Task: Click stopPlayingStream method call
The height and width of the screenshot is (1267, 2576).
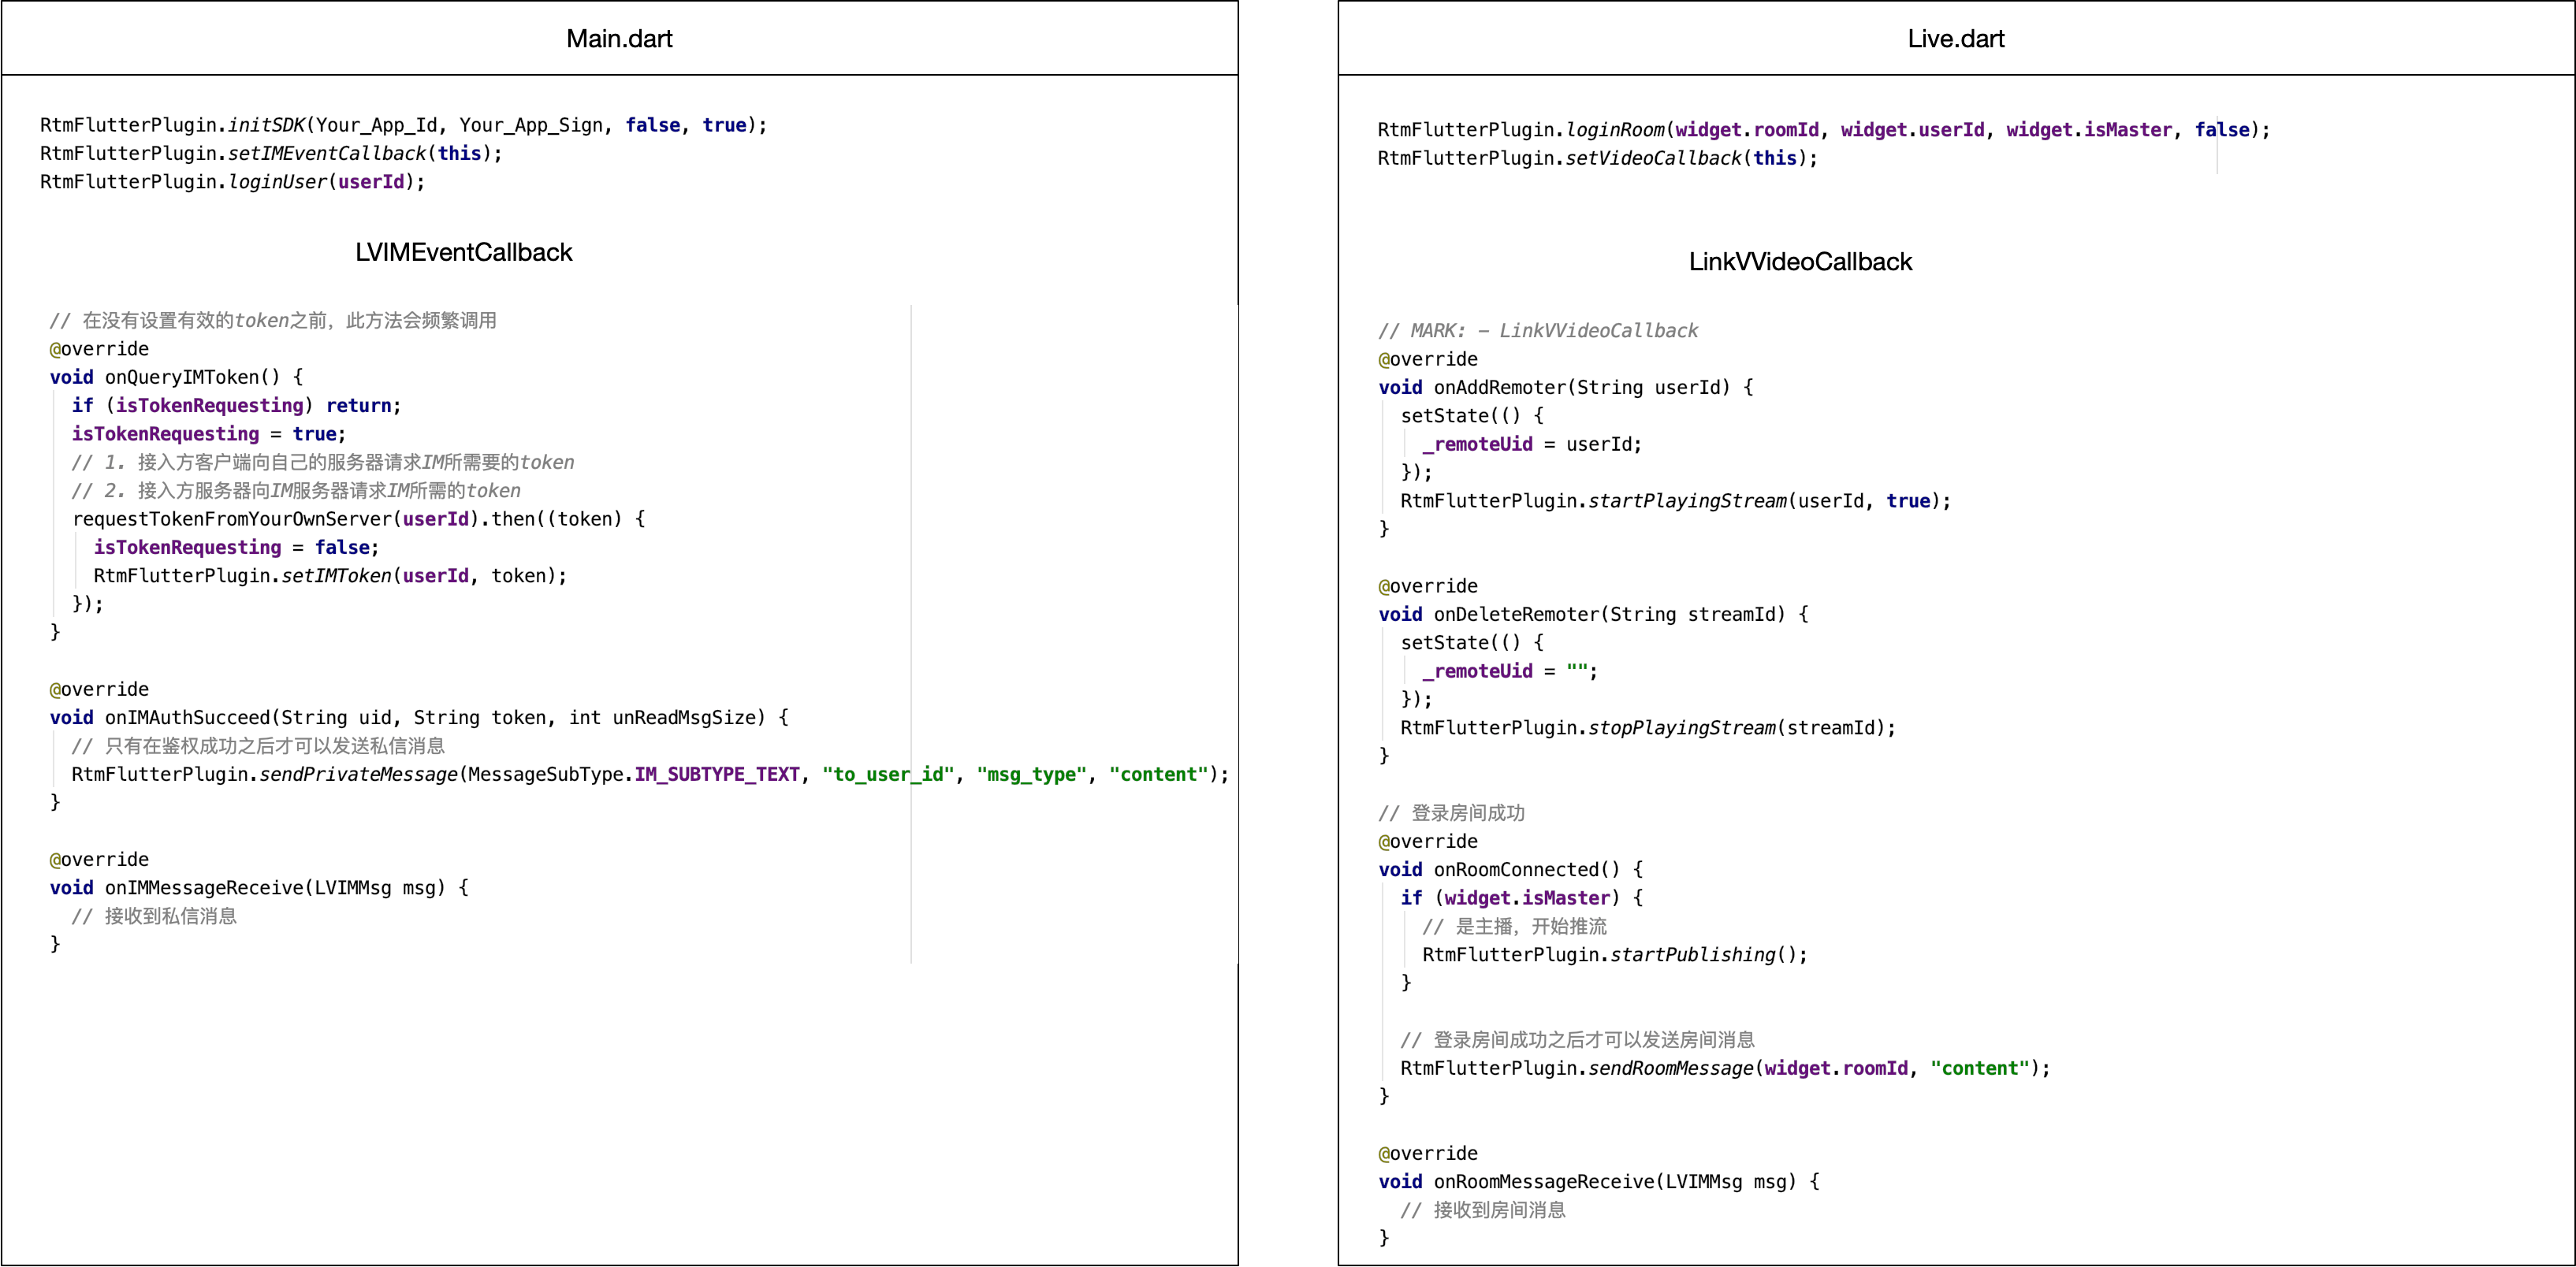Action: click(1681, 727)
